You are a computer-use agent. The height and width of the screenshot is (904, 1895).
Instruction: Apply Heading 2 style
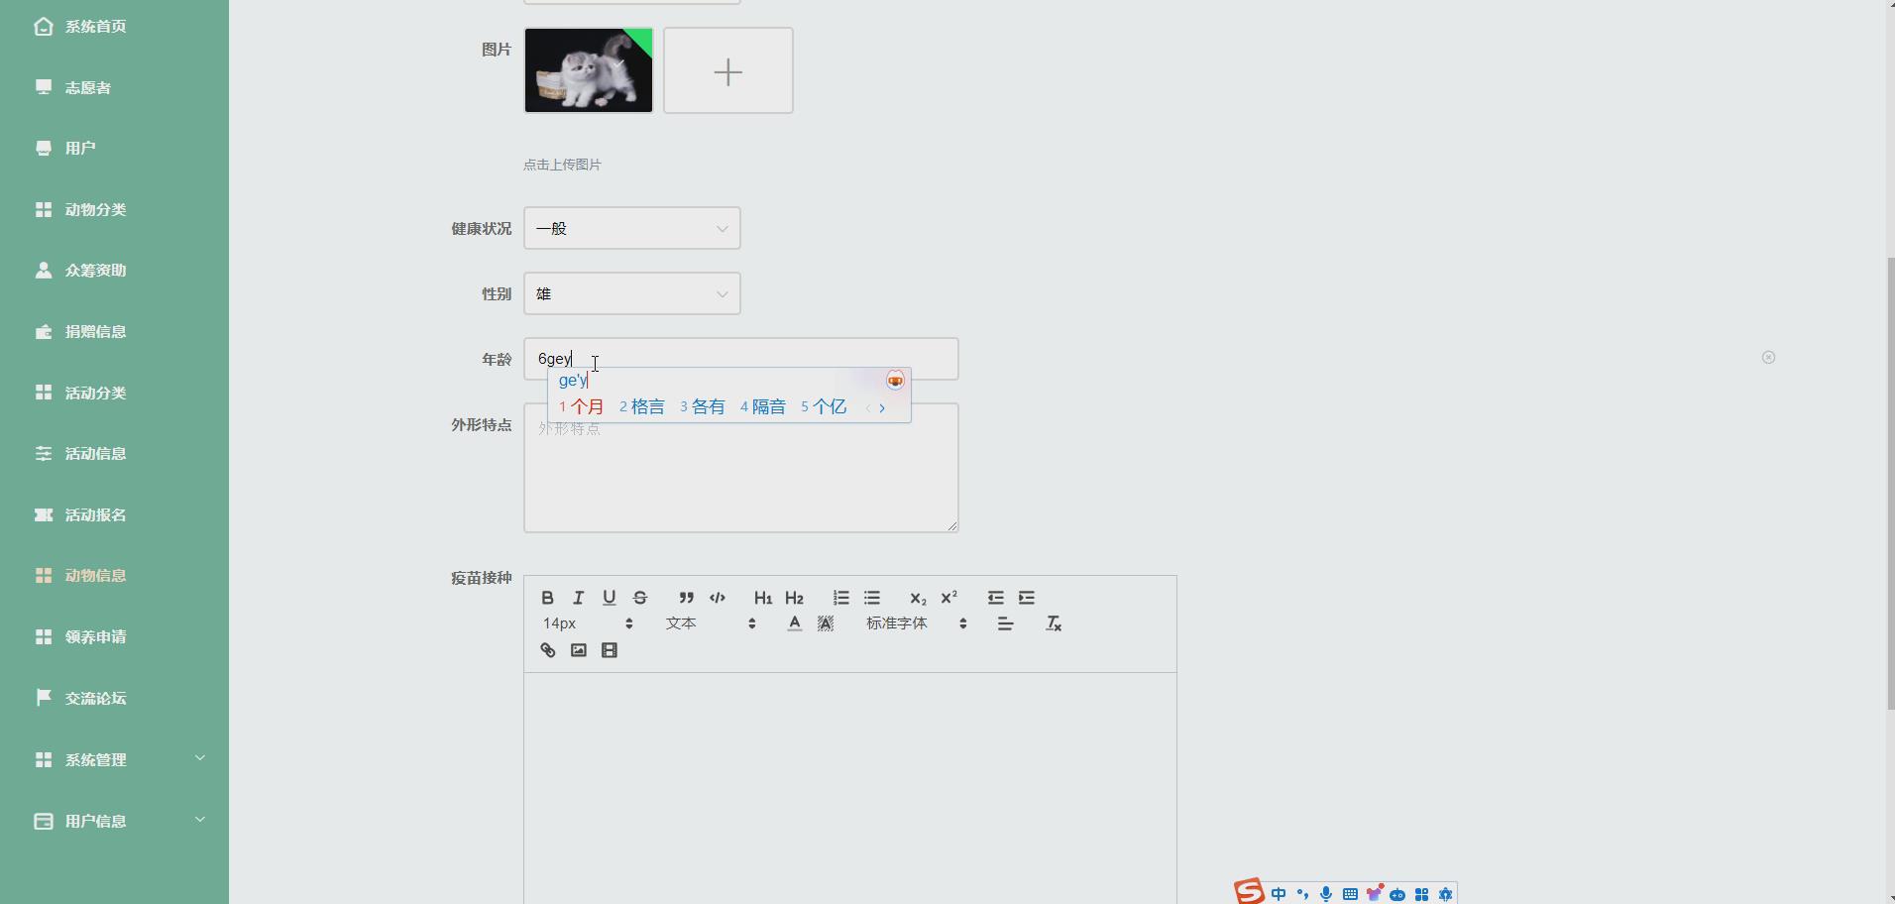coord(794,598)
